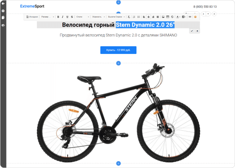The height and width of the screenshot is (168, 235).
Task: Click the Купить - 12 999 руб. button
Action: [118, 50]
